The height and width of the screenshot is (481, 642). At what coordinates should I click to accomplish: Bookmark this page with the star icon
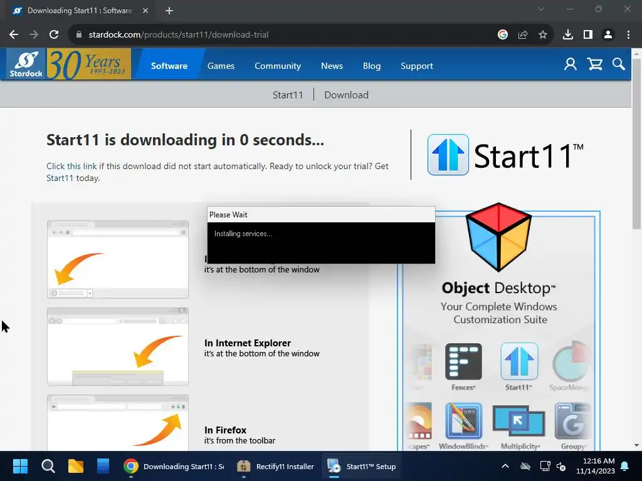[543, 35]
